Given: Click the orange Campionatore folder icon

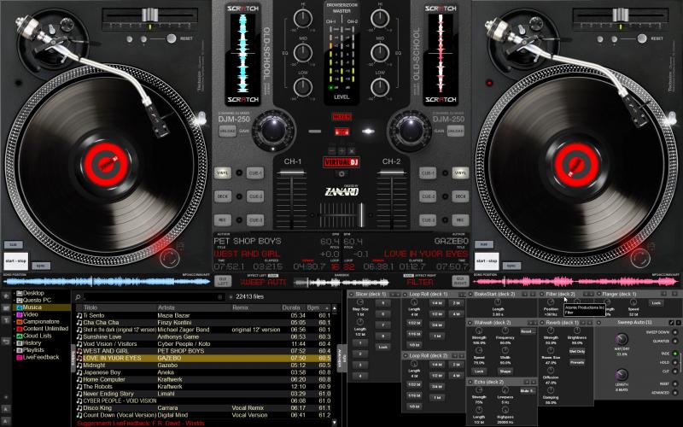Looking at the screenshot, I should [x=19, y=322].
